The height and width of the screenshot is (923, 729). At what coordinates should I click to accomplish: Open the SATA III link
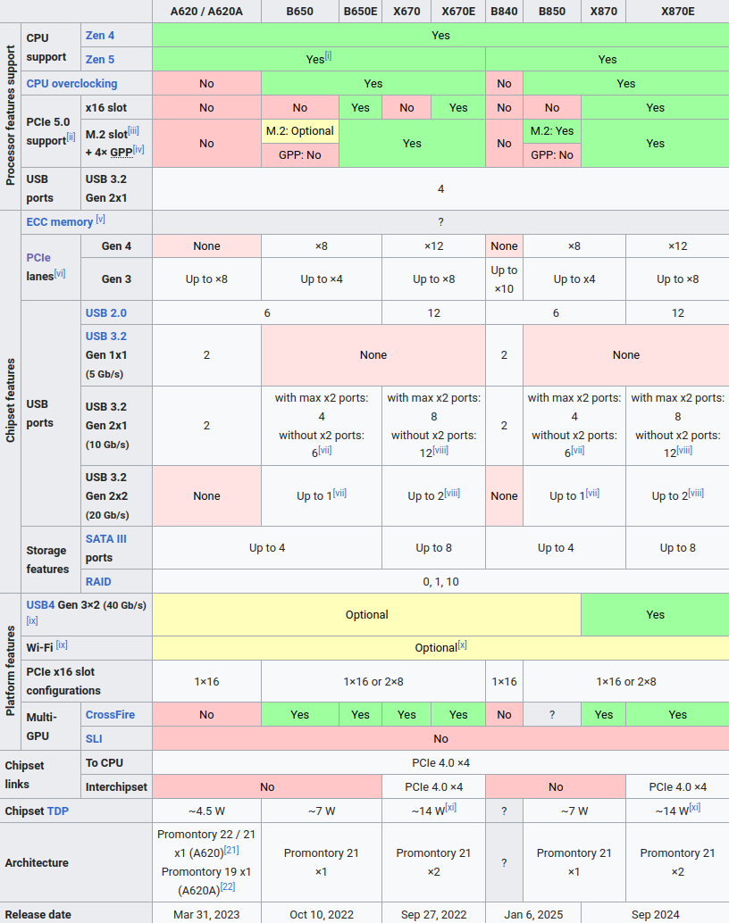[106, 538]
